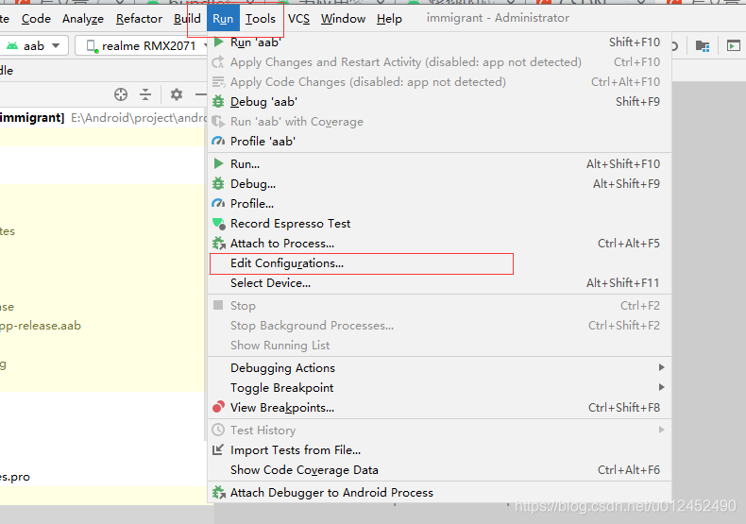Click the toolbar icon at far right

tap(733, 45)
